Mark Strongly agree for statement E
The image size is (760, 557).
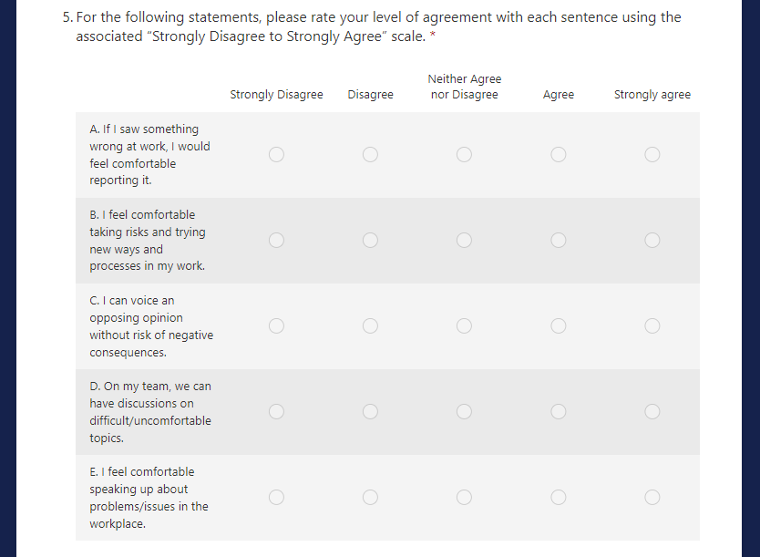coord(652,498)
